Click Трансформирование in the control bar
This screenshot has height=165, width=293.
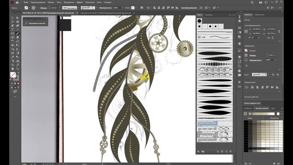189,8
